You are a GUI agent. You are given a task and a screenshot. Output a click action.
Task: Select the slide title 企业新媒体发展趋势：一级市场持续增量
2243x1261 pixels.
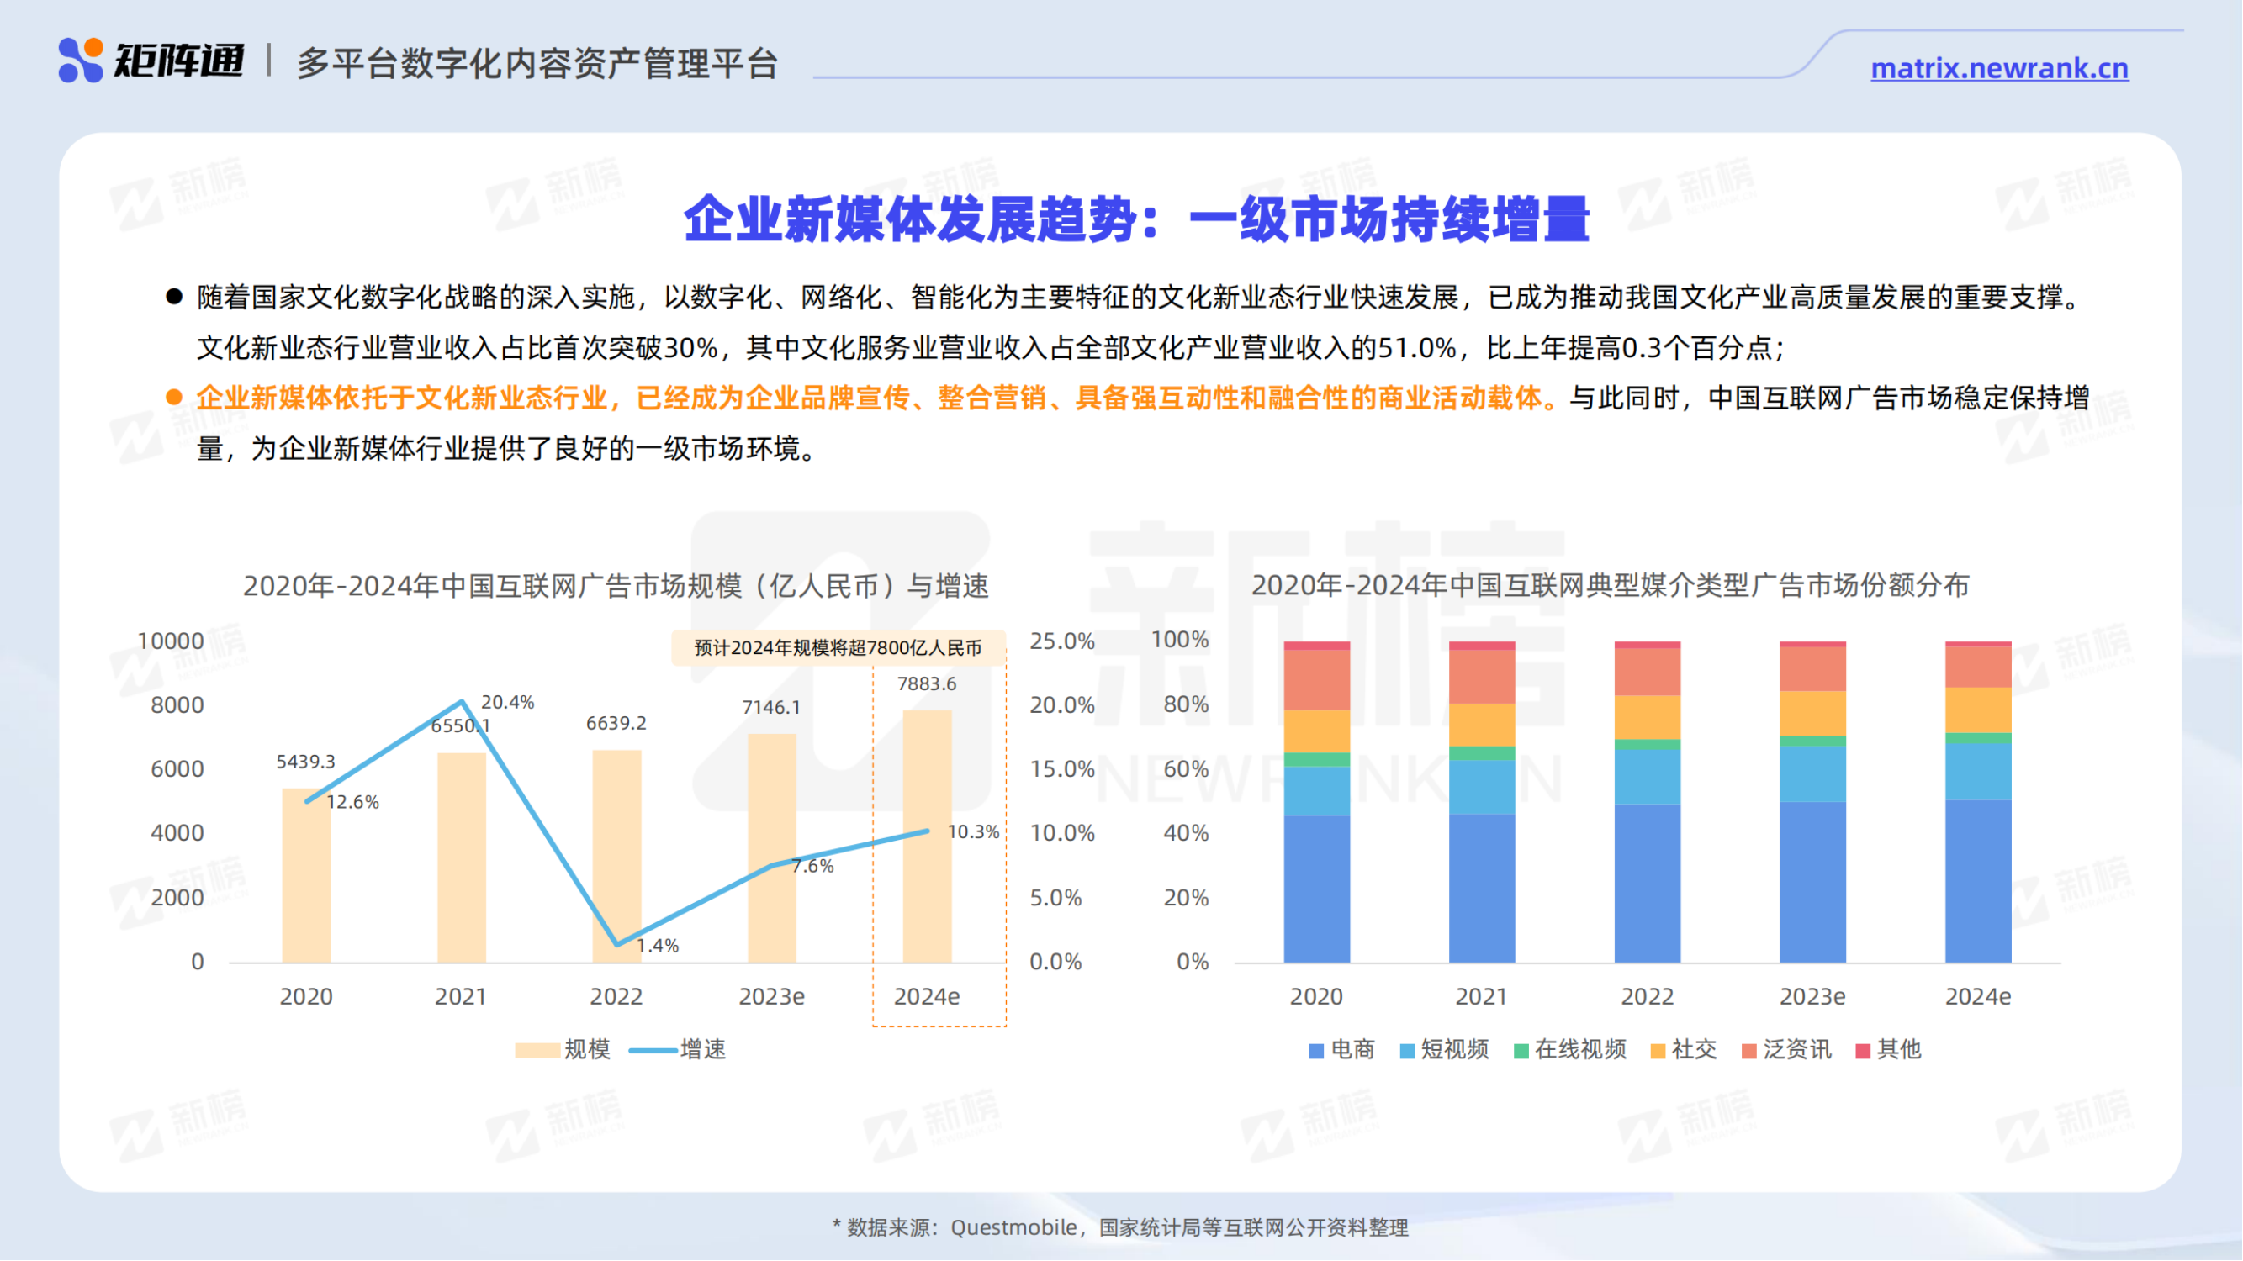(x=1137, y=219)
